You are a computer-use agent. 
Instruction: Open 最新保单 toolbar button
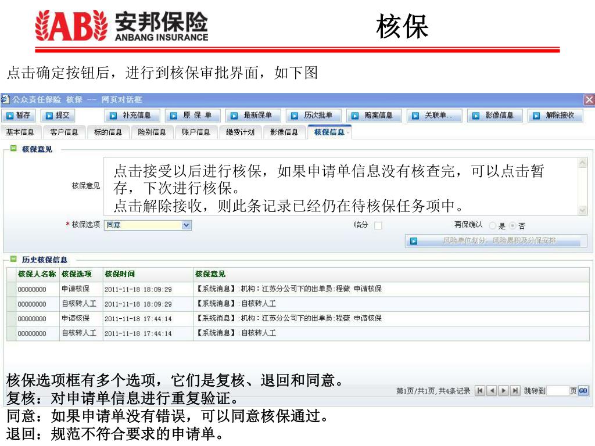tap(253, 116)
